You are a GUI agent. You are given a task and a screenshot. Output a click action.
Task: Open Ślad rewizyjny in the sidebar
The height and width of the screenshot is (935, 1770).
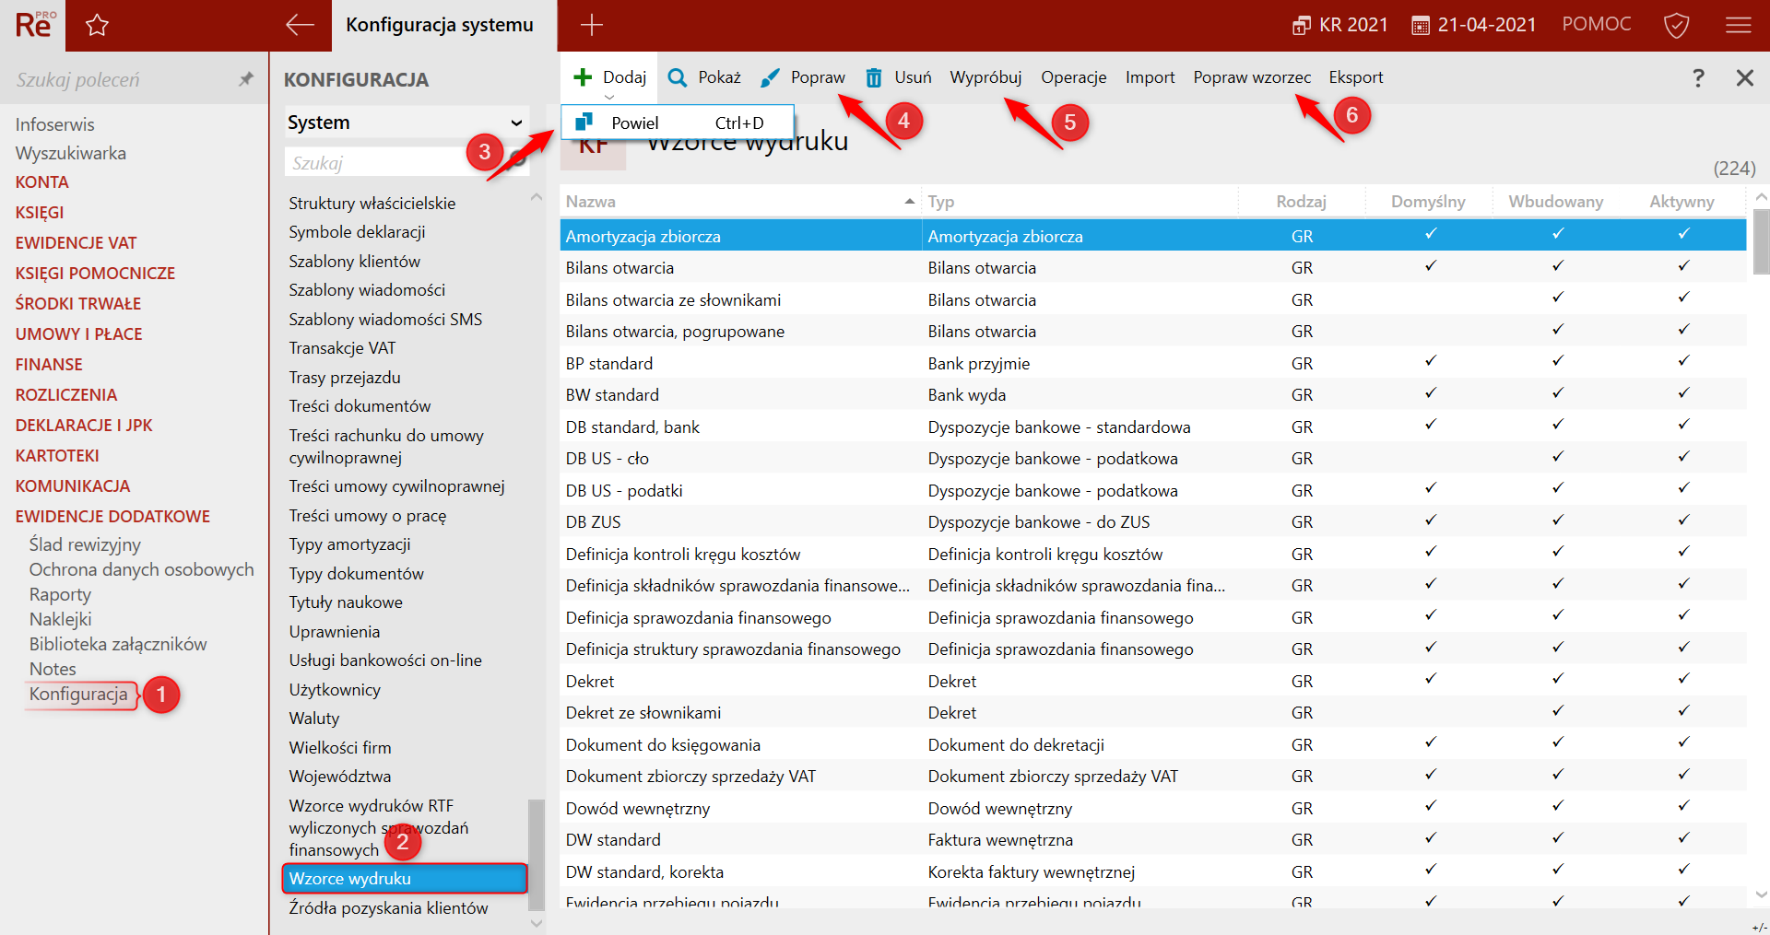85,544
